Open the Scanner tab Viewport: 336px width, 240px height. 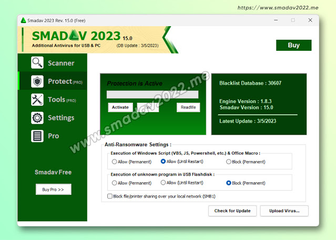pos(53,62)
